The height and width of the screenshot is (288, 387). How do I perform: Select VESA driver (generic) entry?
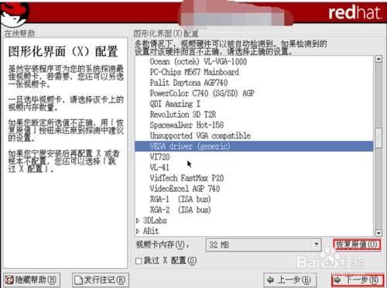point(254,146)
